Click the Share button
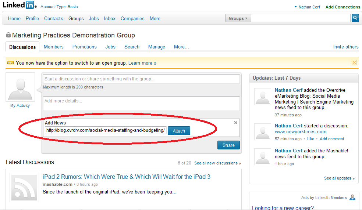The image size is (362, 210). (228, 145)
